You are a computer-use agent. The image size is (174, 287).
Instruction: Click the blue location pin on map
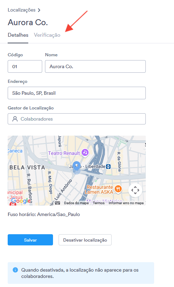pyautogui.click(x=76, y=166)
